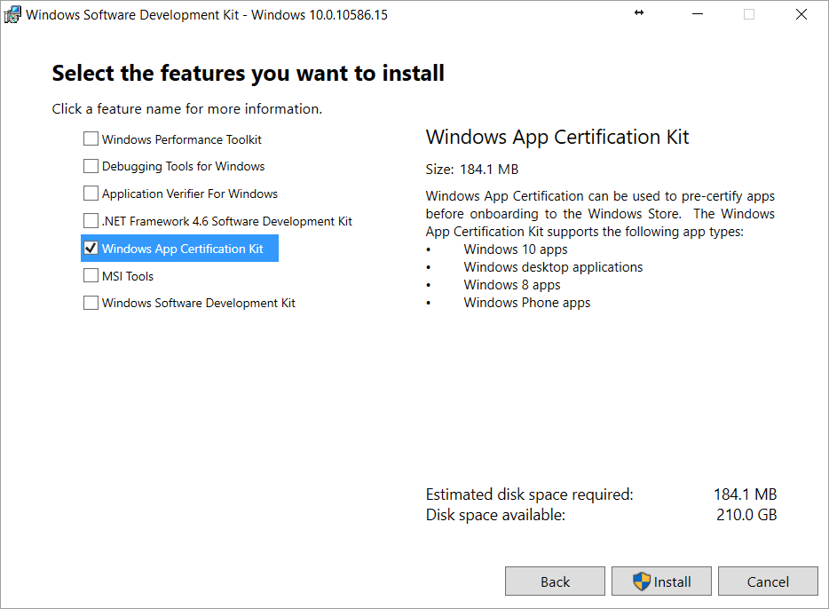829x609 pixels.
Task: Click the 'Disk space available:' label
Action: pos(495,514)
